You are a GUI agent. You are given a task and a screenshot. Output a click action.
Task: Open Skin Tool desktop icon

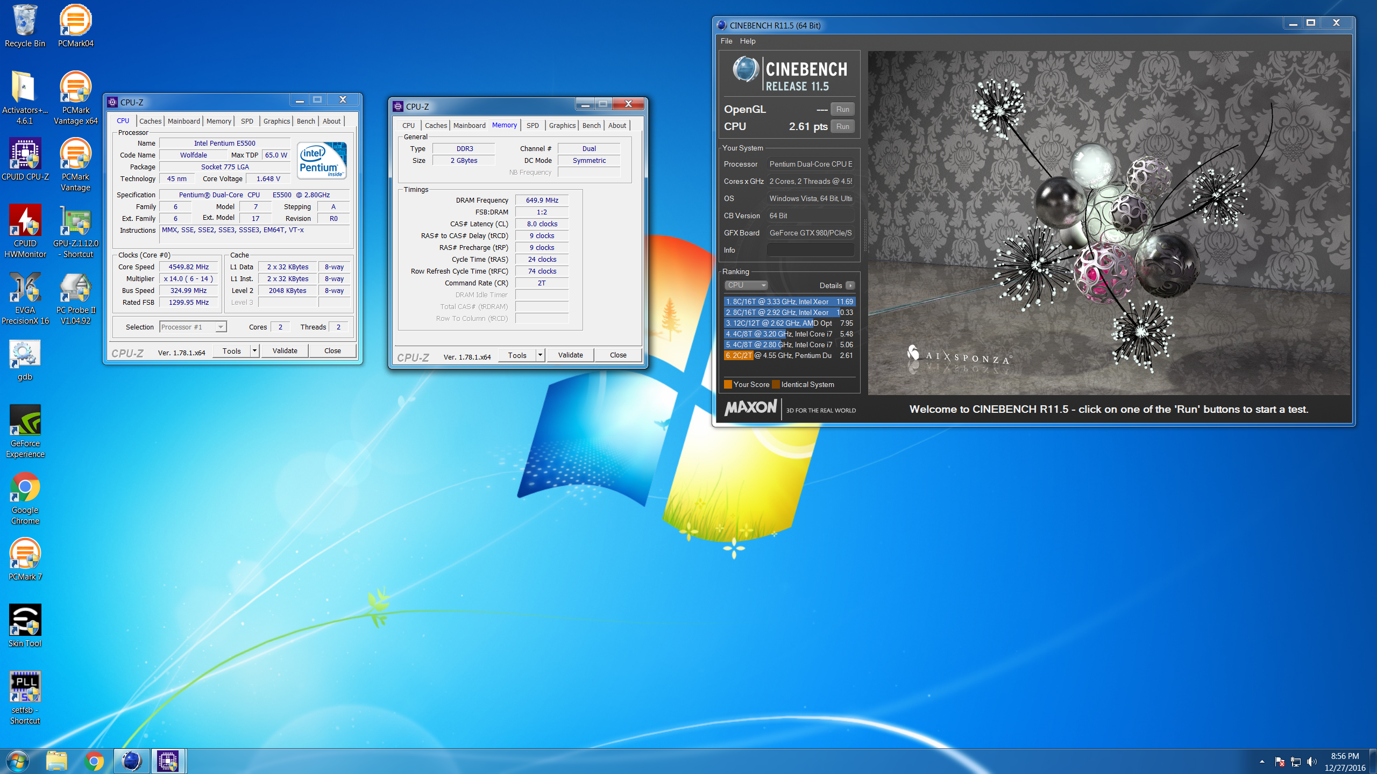(25, 626)
